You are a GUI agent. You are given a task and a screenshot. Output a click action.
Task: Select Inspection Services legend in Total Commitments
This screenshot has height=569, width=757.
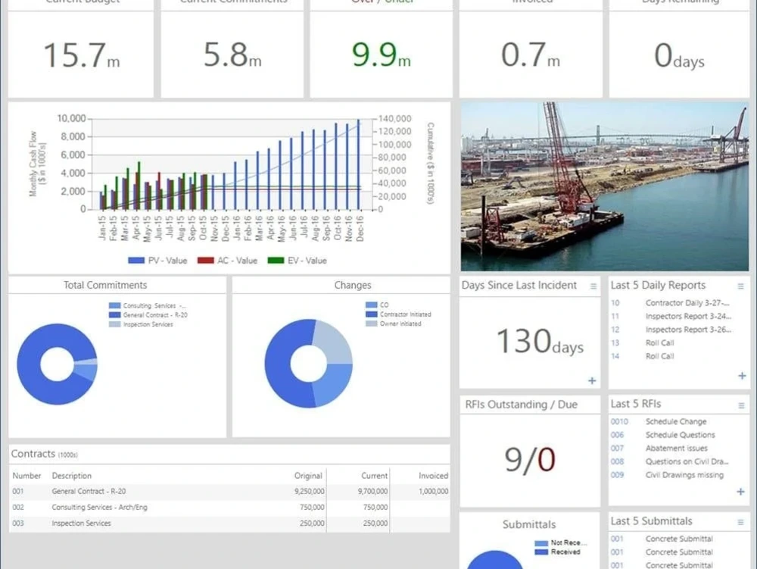(x=141, y=324)
